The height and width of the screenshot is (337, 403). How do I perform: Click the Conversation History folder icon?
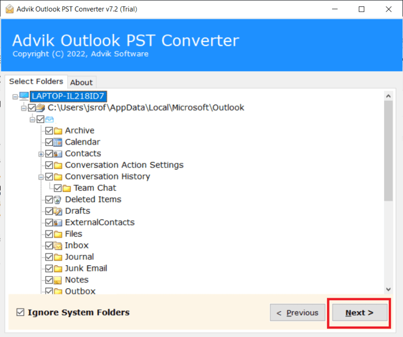coord(58,177)
